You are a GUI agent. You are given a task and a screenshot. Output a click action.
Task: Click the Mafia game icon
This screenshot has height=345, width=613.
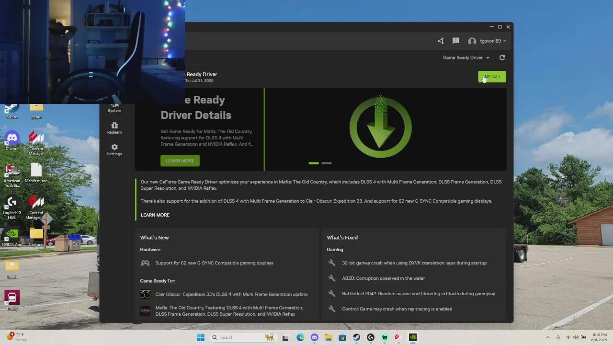(x=145, y=311)
